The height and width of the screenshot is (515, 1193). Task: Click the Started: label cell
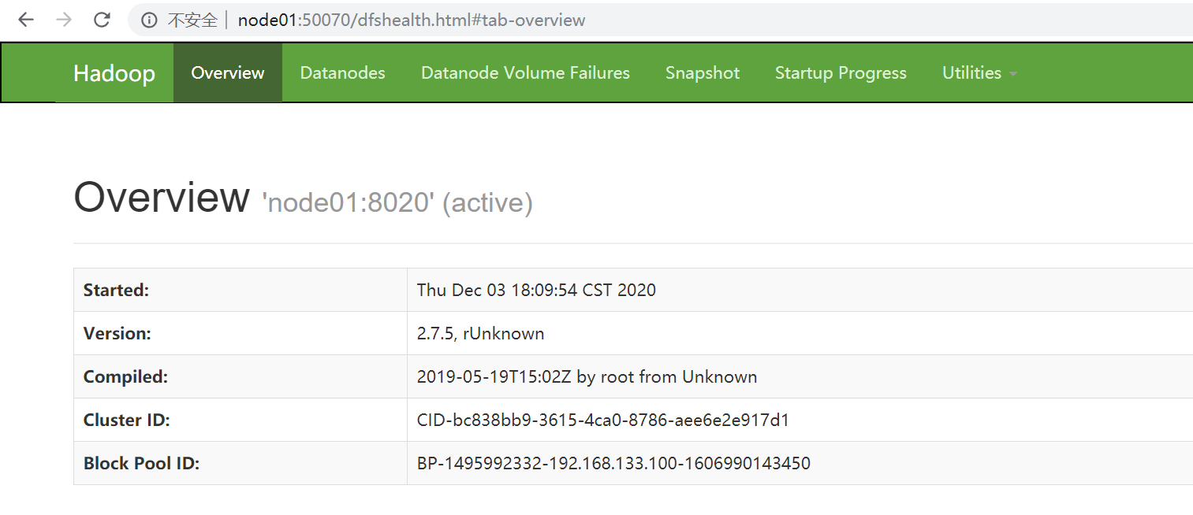(x=240, y=290)
